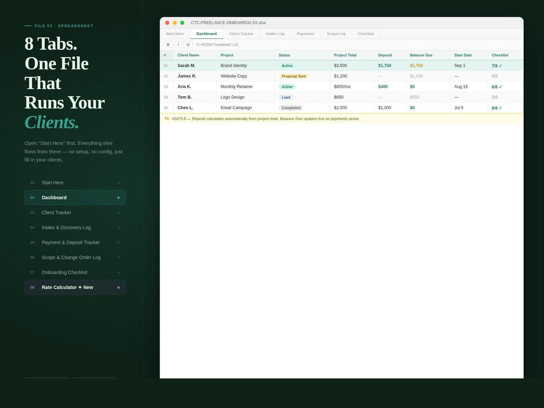Open Onboarding Checklist sidebar item
Viewport: 544px width, 408px height.
click(75, 272)
